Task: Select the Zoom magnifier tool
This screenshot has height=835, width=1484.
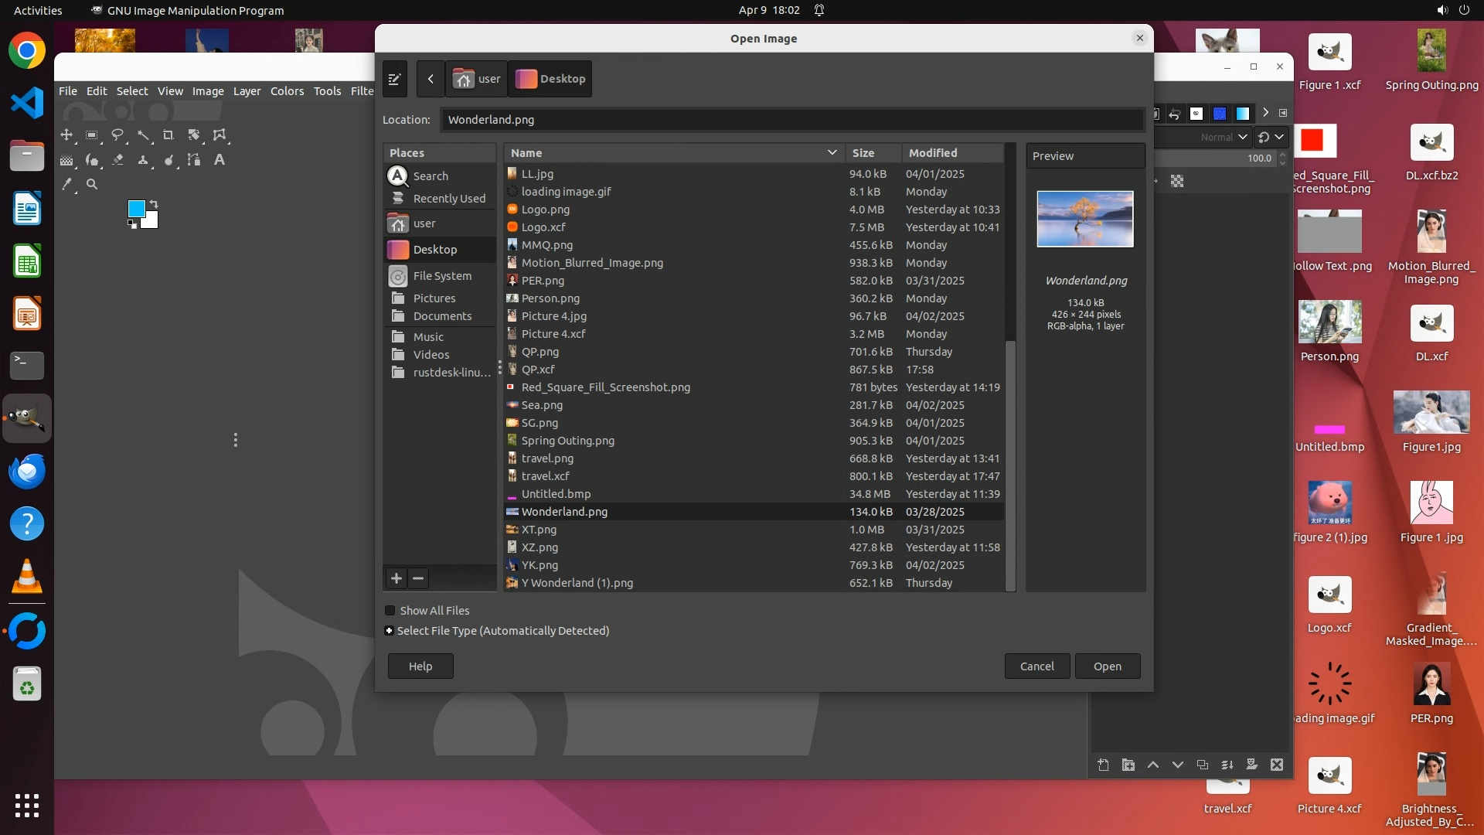Action: point(92,185)
